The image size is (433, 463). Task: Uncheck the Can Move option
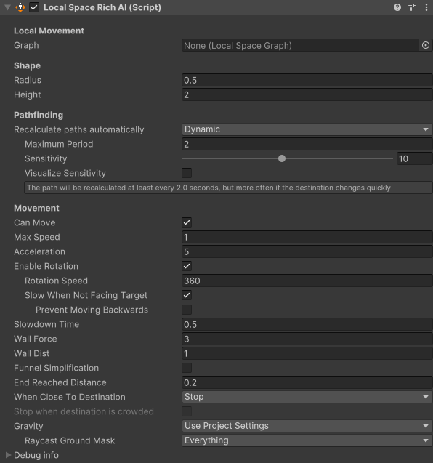pyautogui.click(x=187, y=222)
